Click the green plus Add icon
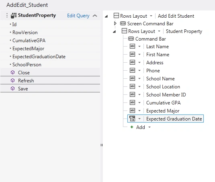Screen dimensions: 215x182 pyautogui.click(x=132, y=127)
